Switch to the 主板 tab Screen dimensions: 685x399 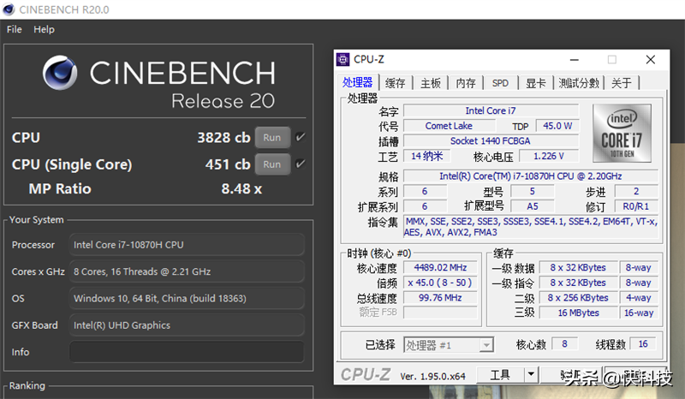(x=431, y=83)
